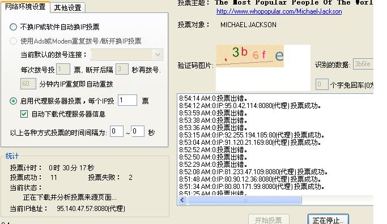Select 启用代理服务器投票 radio option
387x224 pixels.
[x=13, y=101]
